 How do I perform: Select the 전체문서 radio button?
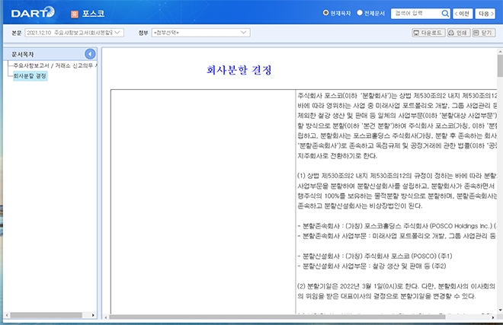[x=361, y=14]
